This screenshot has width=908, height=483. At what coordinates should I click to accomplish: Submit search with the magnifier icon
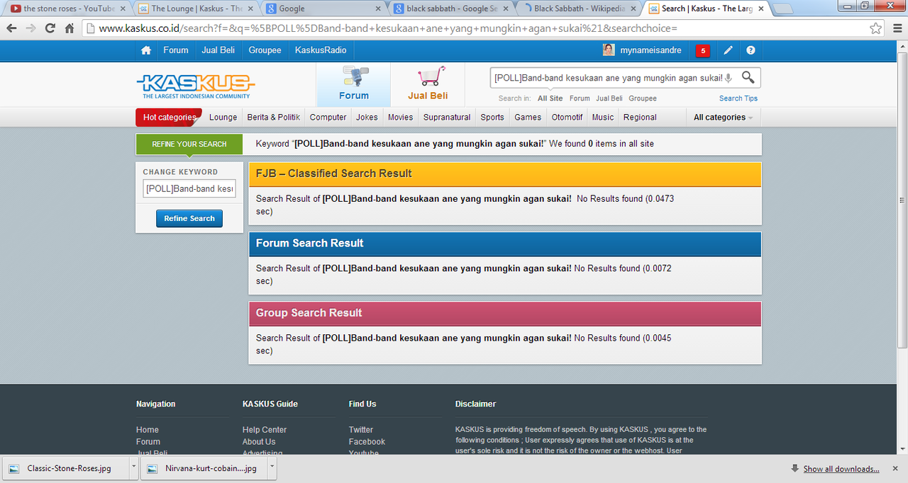[x=748, y=77]
